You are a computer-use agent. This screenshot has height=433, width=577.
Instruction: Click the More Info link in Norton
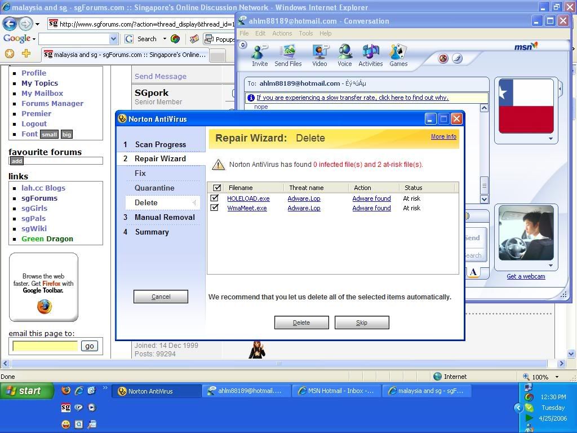[x=443, y=136]
